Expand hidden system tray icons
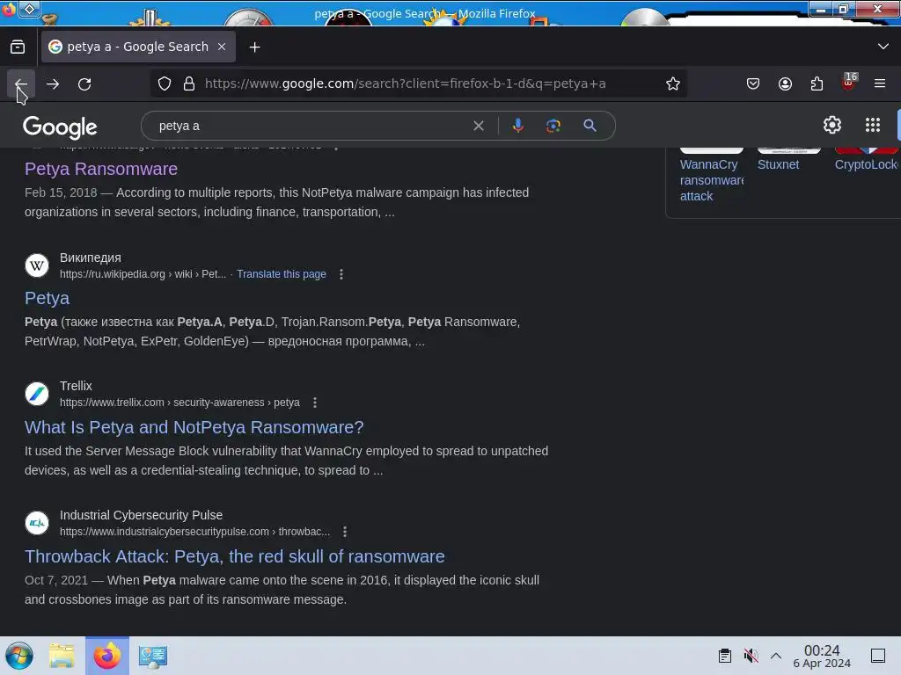The width and height of the screenshot is (901, 675). pos(776,656)
